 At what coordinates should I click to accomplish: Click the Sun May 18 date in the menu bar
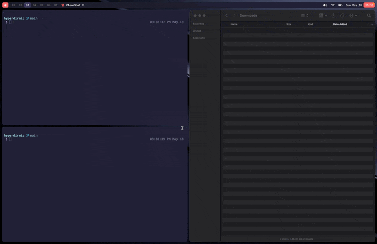pyautogui.click(x=354, y=5)
